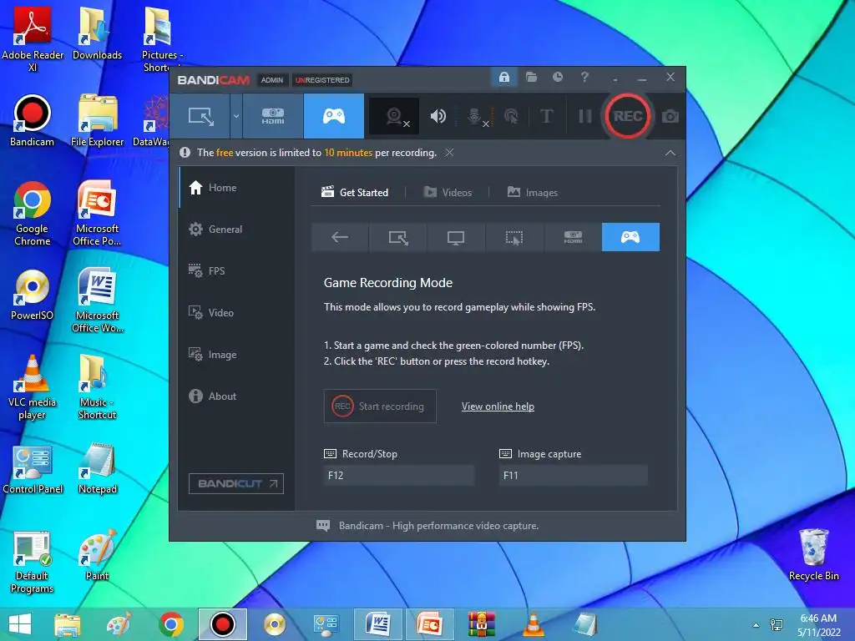The image size is (855, 641).
Task: Open Recycle Bin on desktop
Action: click(x=813, y=555)
